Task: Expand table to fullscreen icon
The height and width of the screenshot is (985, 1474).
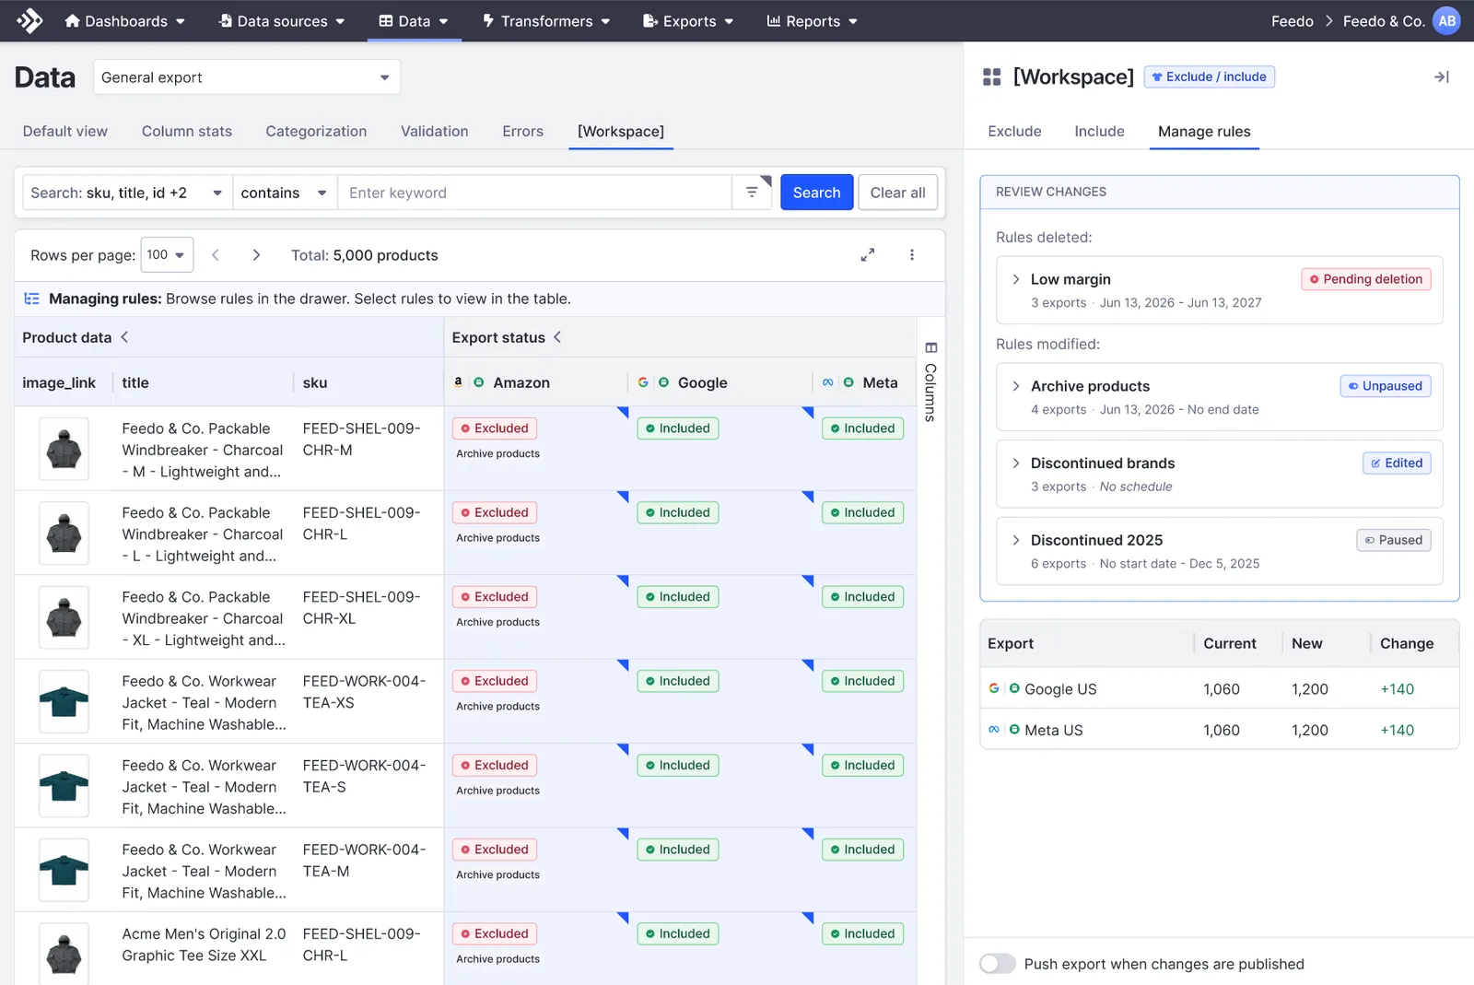Action: (868, 255)
